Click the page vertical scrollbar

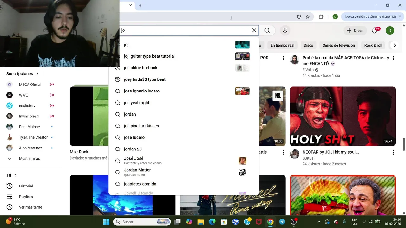pyautogui.click(x=404, y=144)
